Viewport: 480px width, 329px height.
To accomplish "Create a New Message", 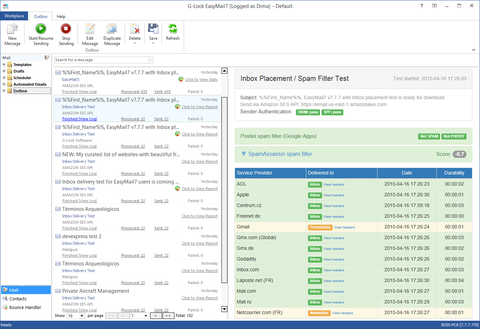I will coord(12,34).
